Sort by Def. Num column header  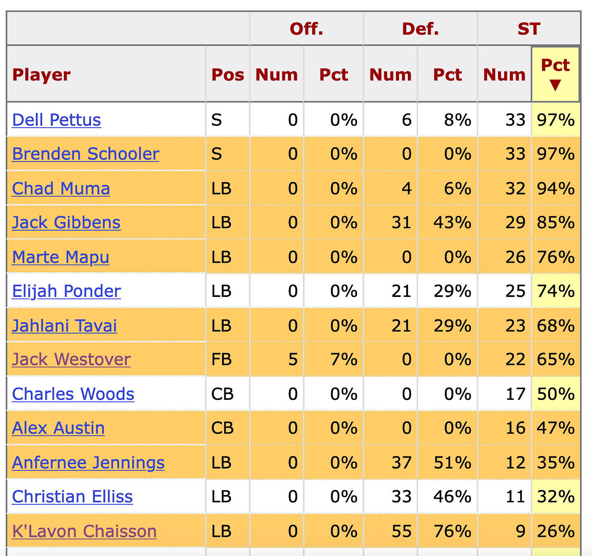tap(390, 74)
